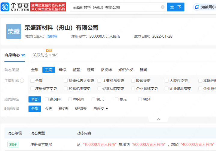Check the 法定代表人变更 checkbox

click(66, 81)
